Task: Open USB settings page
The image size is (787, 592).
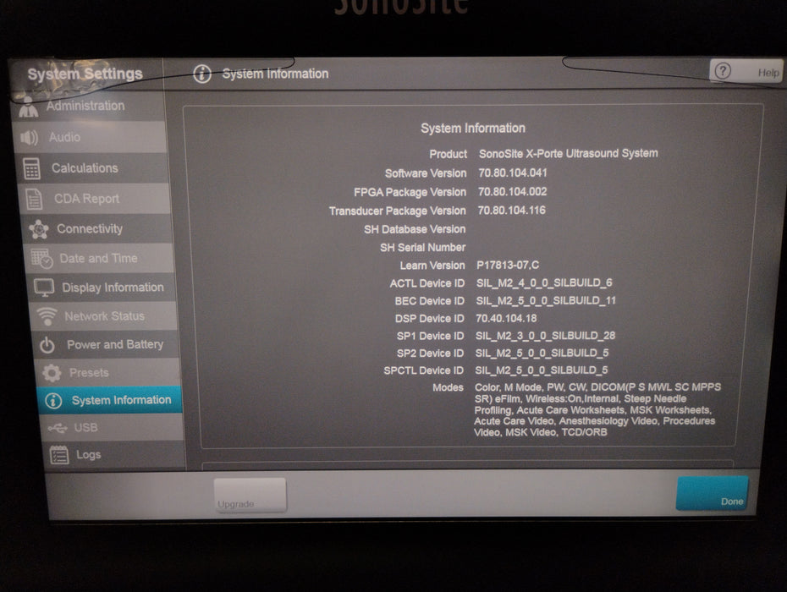Action: [x=113, y=427]
